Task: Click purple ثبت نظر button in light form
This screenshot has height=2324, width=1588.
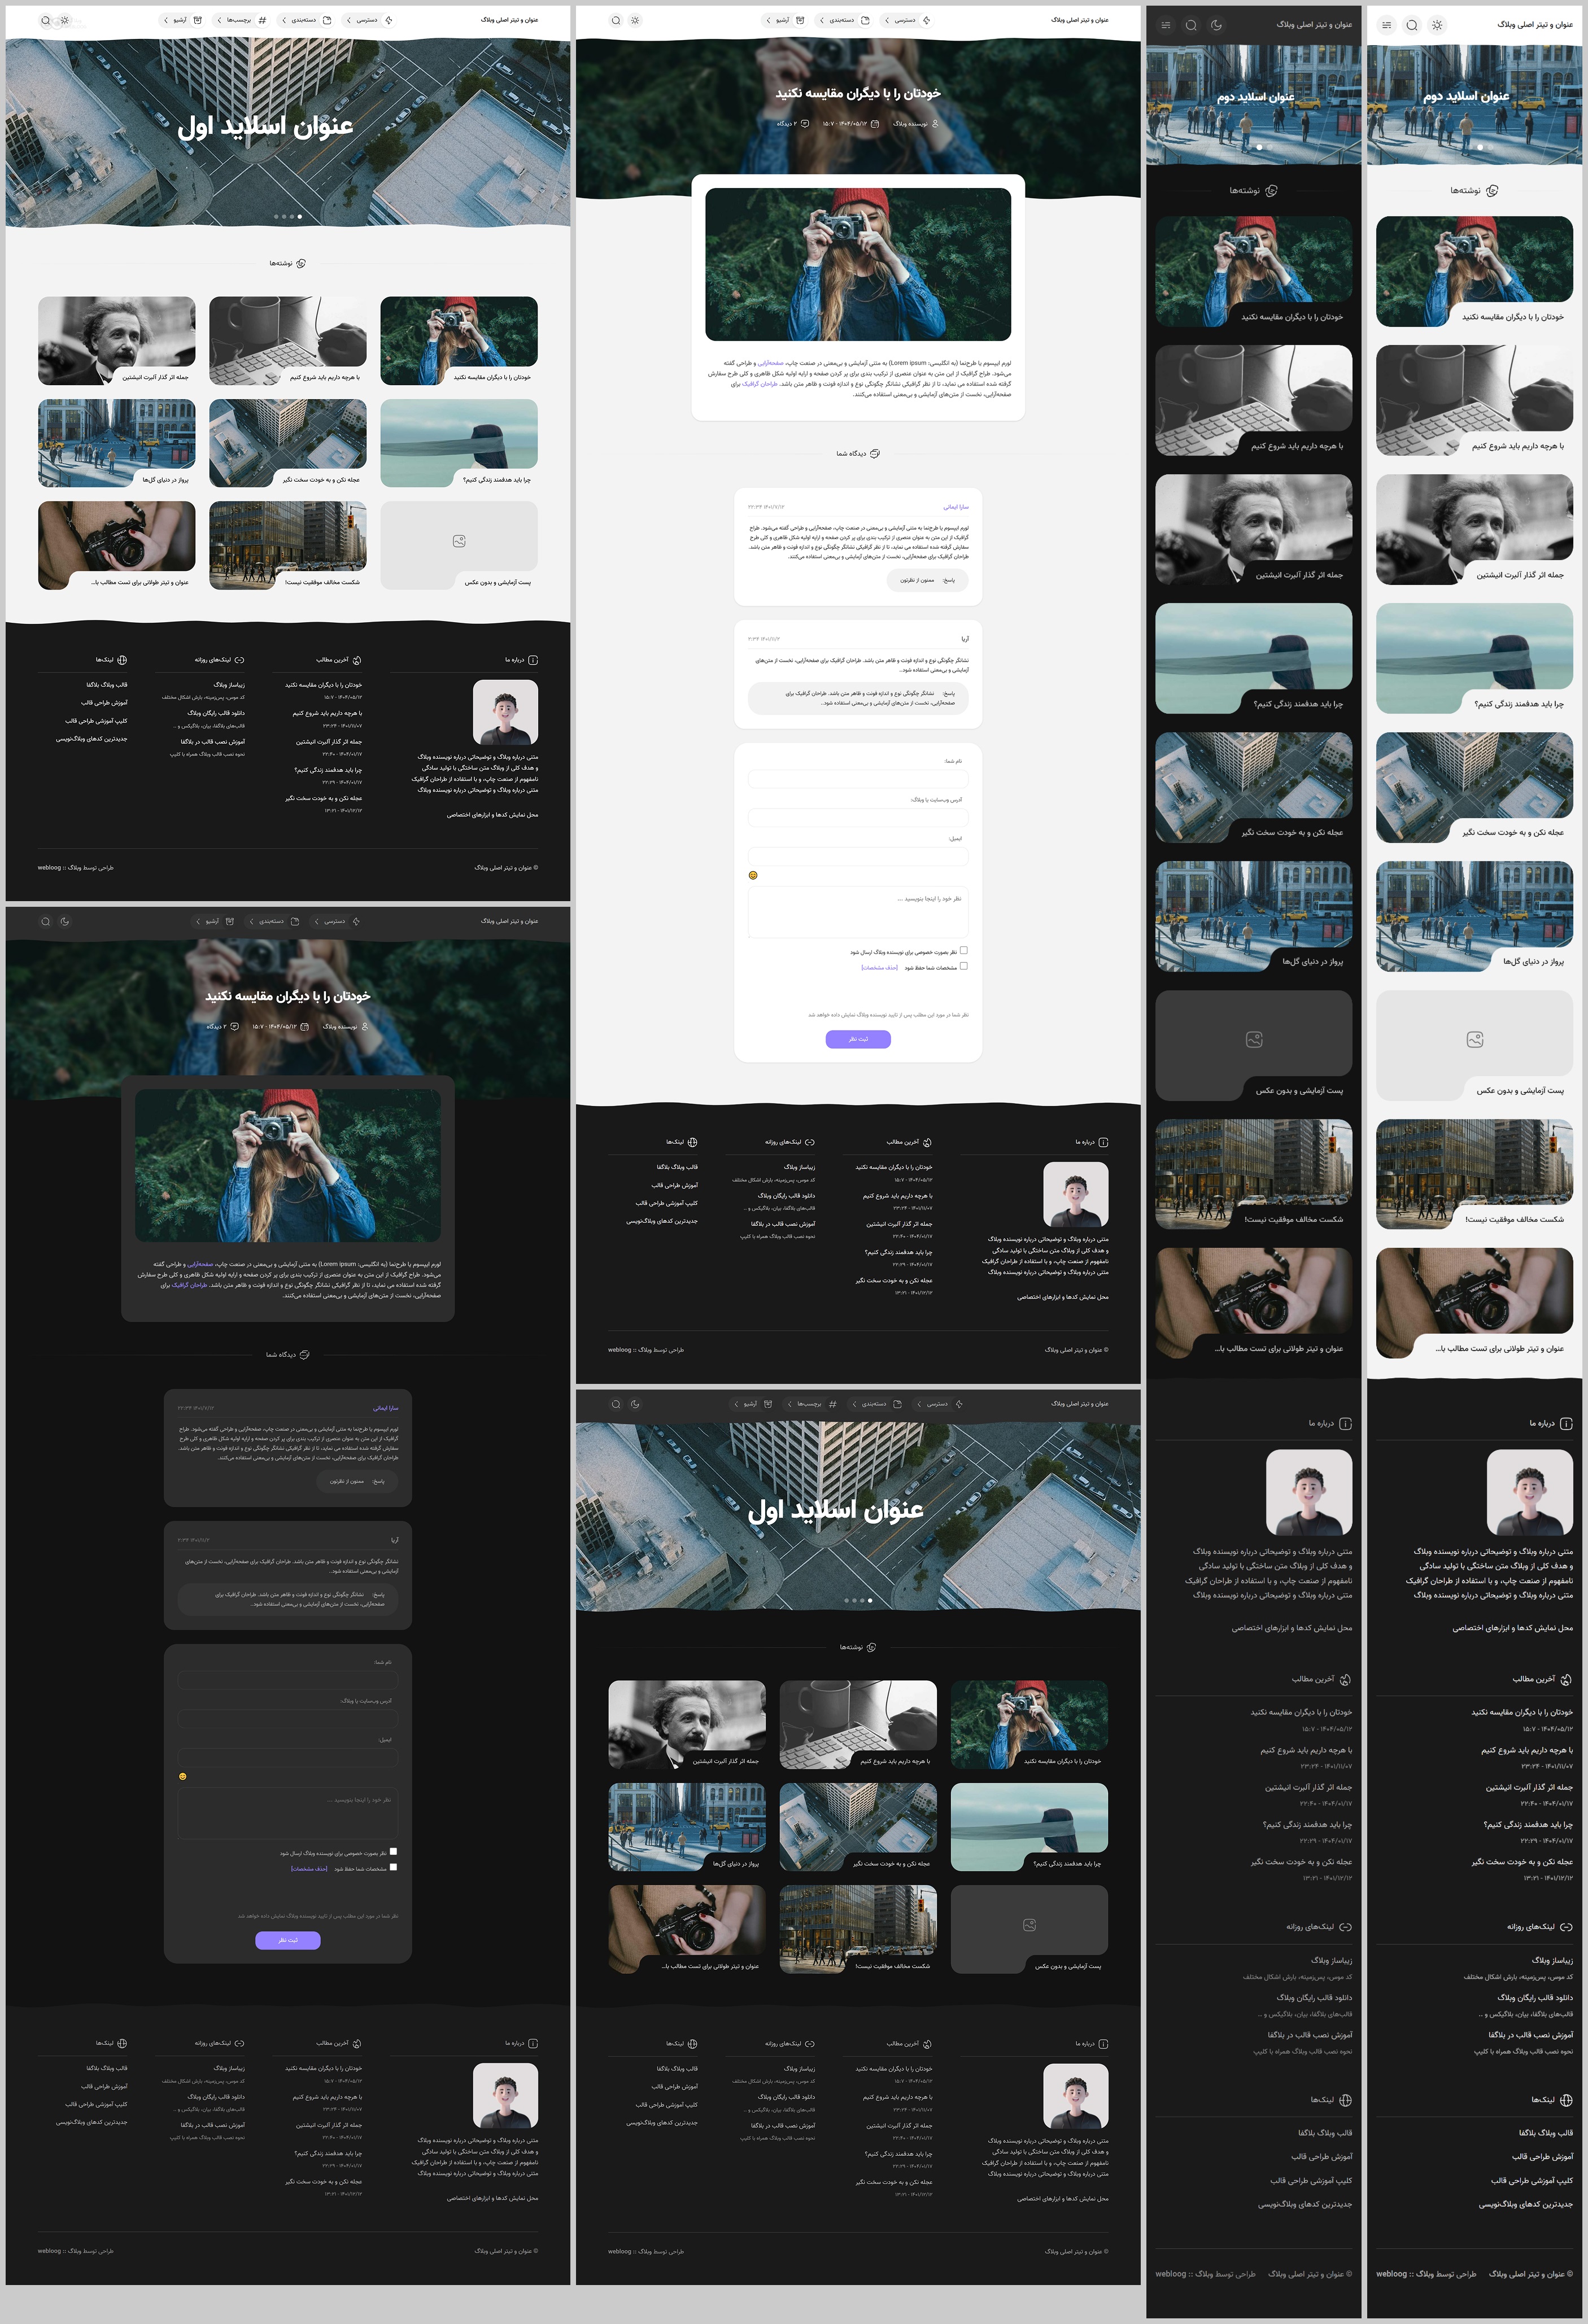Action: 858,1039
